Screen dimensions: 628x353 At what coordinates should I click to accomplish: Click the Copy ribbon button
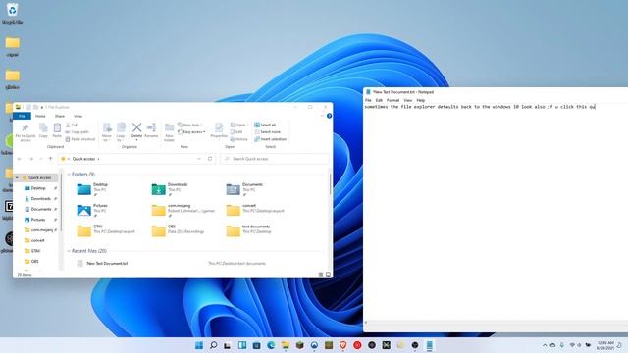click(43, 130)
